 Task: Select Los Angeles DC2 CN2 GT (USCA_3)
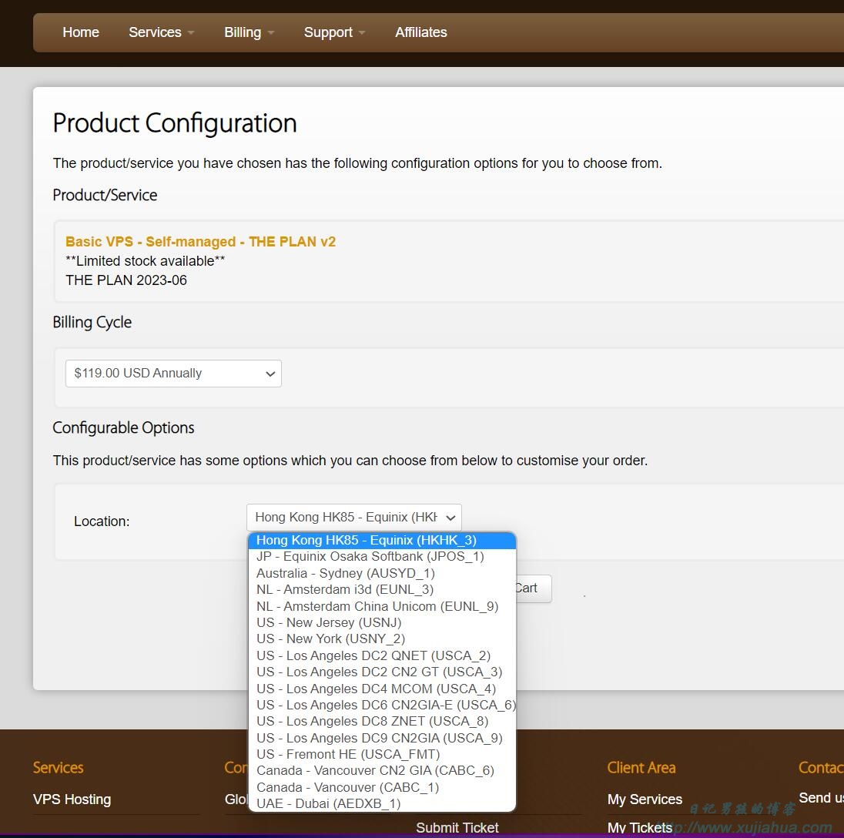[382, 672]
